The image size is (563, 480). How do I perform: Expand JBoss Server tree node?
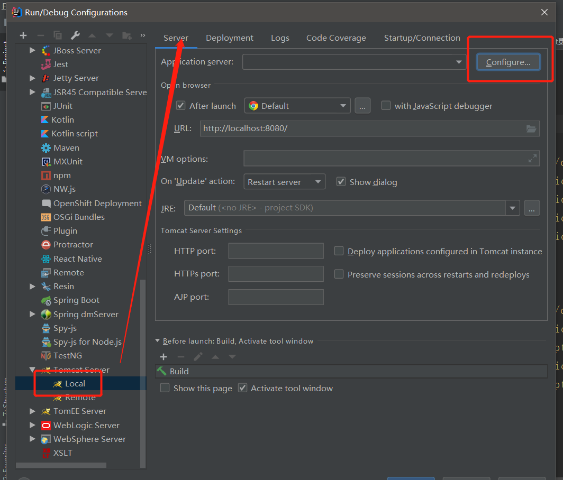tap(32, 50)
